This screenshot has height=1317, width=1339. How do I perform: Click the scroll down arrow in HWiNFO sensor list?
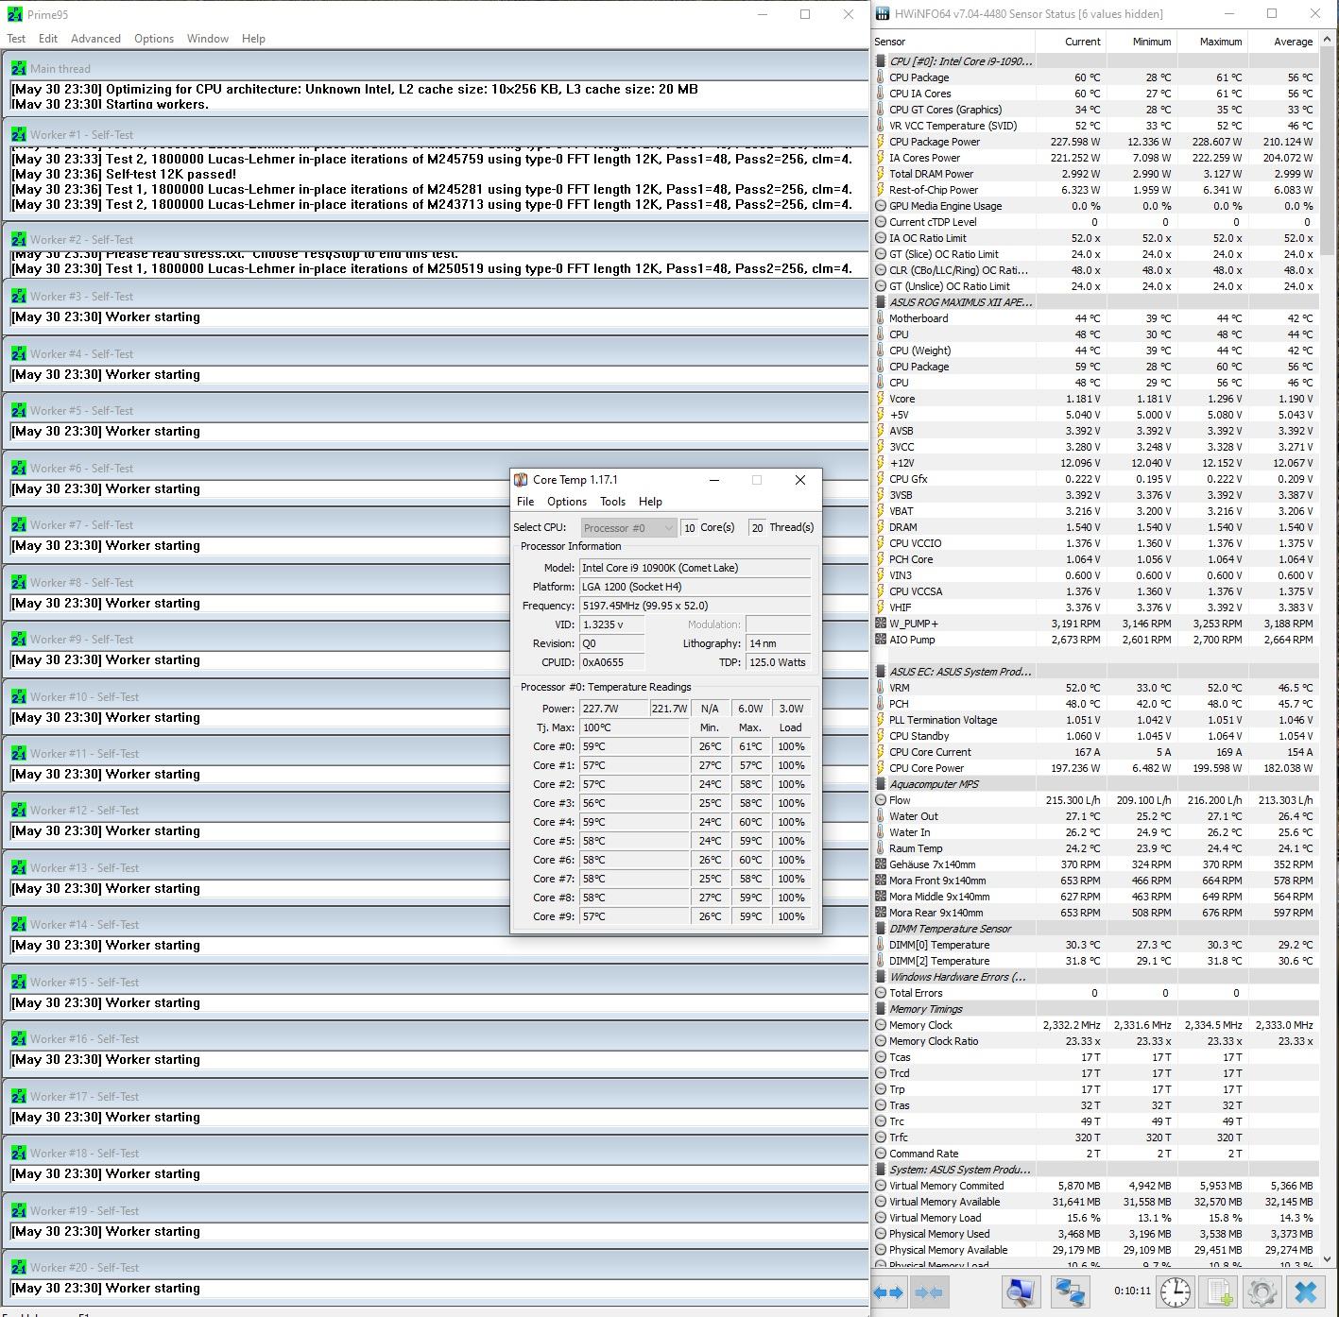point(1327,1258)
